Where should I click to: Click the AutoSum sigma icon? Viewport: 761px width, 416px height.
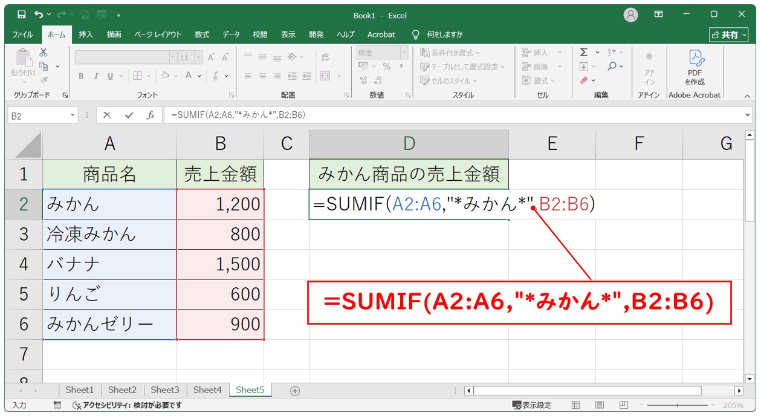click(x=584, y=53)
